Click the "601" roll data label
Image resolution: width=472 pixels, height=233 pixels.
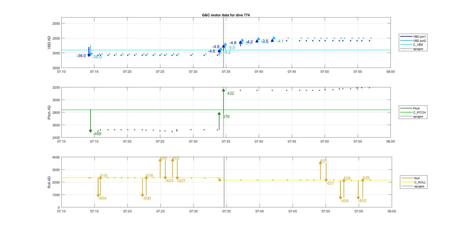click(x=324, y=161)
